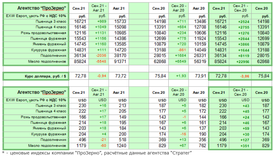Click cell value 13585
The height and width of the screenshot is (156, 274).
[120, 44]
